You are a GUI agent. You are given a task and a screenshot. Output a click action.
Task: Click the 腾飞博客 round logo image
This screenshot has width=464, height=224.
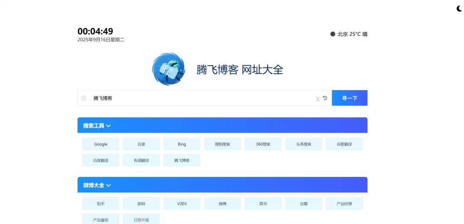[169, 69]
